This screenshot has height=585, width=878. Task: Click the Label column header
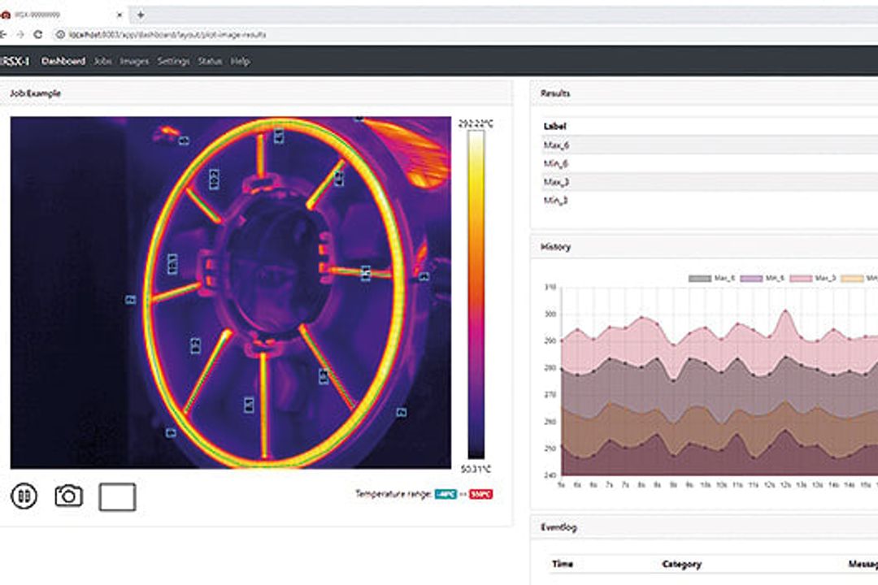(554, 126)
